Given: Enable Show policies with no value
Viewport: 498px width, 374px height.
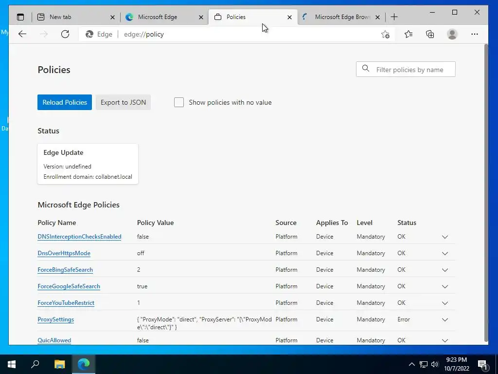Looking at the screenshot, I should (179, 102).
